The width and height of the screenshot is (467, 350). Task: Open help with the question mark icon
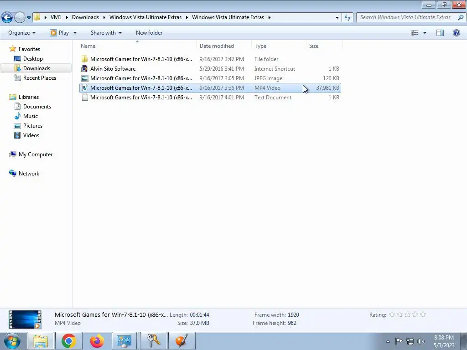[456, 33]
